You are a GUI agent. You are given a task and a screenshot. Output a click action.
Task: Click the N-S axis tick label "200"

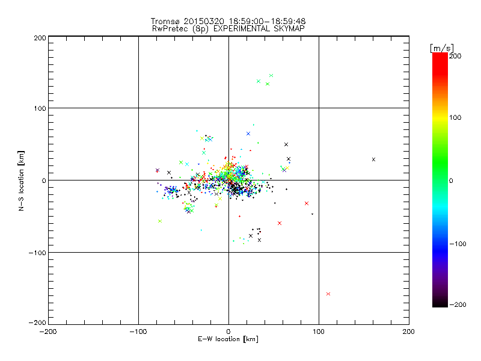point(40,38)
